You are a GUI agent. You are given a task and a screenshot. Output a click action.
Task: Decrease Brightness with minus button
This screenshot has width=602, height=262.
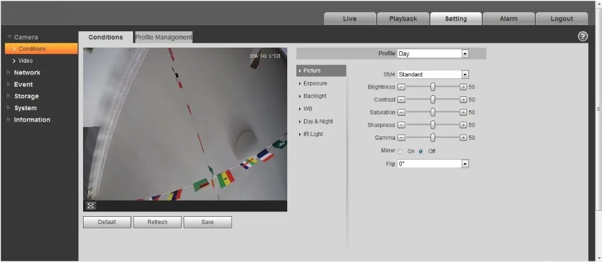tap(401, 87)
